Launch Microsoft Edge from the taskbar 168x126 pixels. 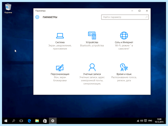pos(29,121)
